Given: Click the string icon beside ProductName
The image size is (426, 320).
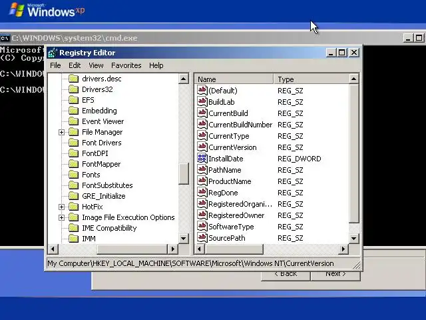Looking at the screenshot, I should [202, 181].
